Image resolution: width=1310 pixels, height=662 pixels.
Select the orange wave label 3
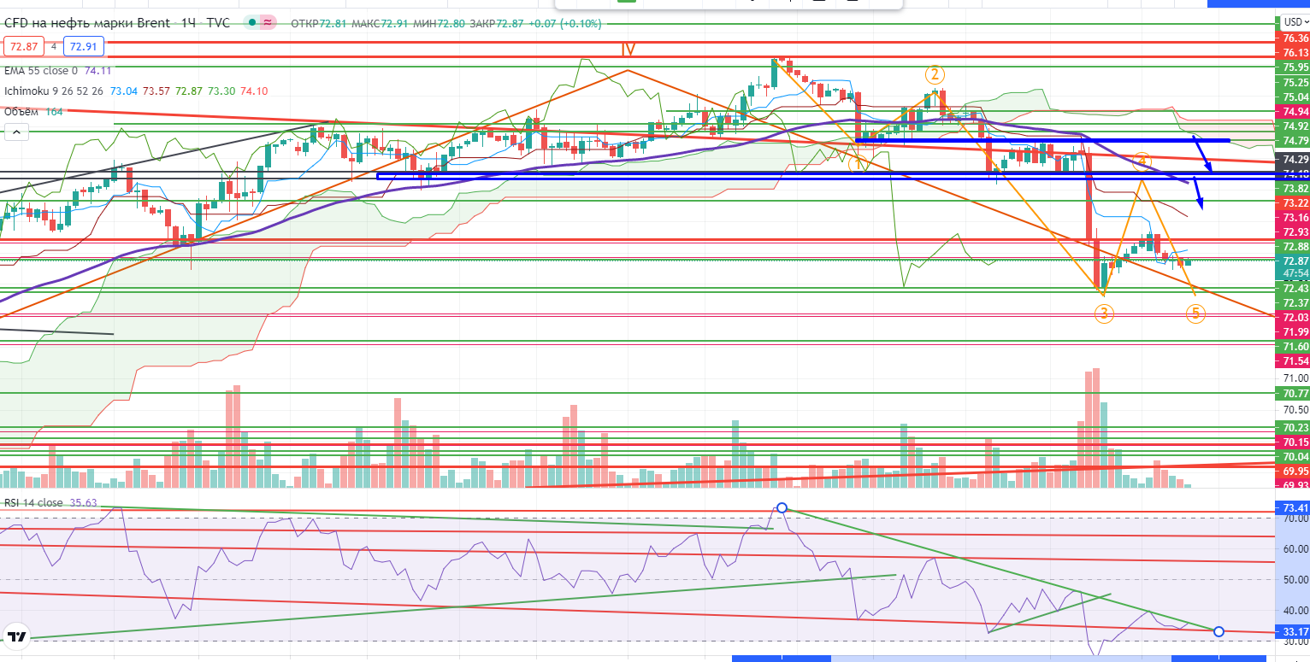(x=1104, y=314)
